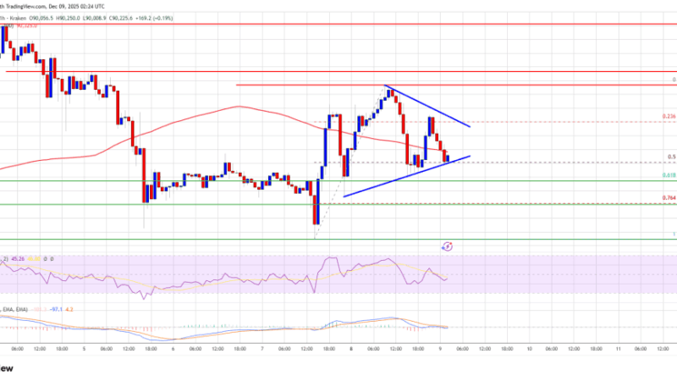The image size is (677, 381).
Task: Click the Dec 09, 2025 02:24 UTC timestamp
Action: coord(76,7)
